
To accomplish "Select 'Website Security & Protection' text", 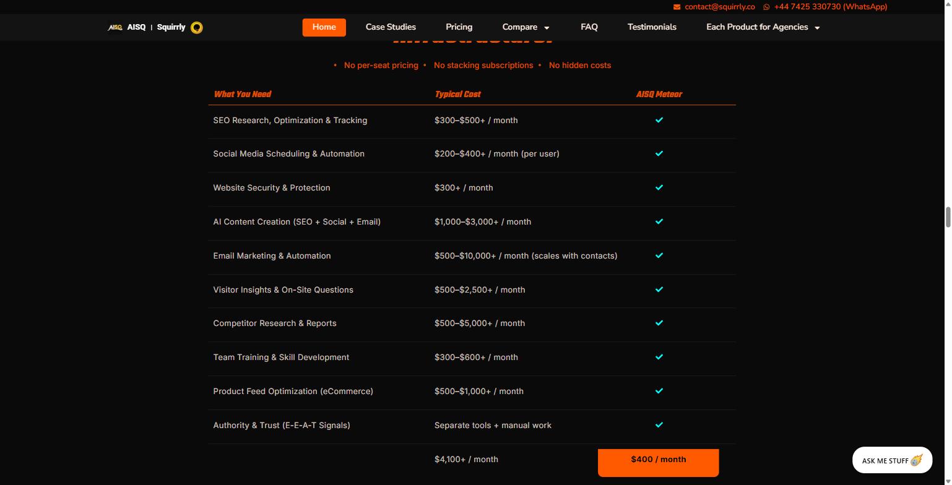I will coord(272,187).
